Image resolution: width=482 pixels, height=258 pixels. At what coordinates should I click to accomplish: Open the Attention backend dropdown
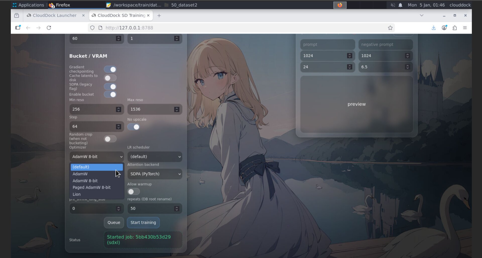tap(155, 174)
